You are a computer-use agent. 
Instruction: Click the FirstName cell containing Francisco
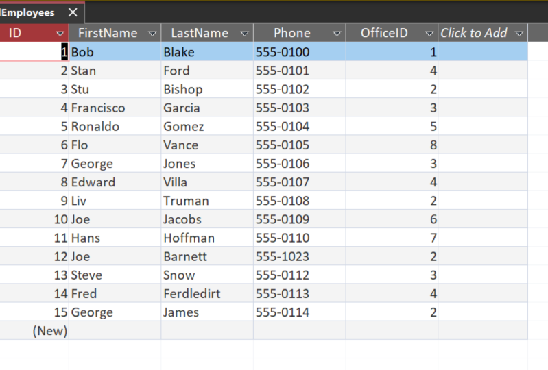(114, 108)
